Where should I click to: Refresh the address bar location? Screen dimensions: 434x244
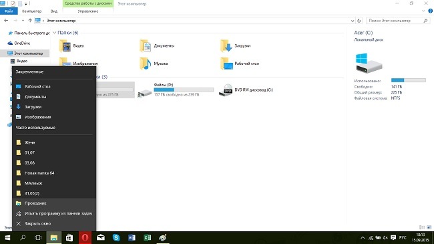tap(359, 21)
